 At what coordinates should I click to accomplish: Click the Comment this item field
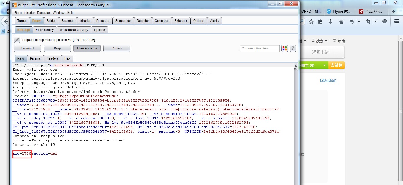(260, 48)
